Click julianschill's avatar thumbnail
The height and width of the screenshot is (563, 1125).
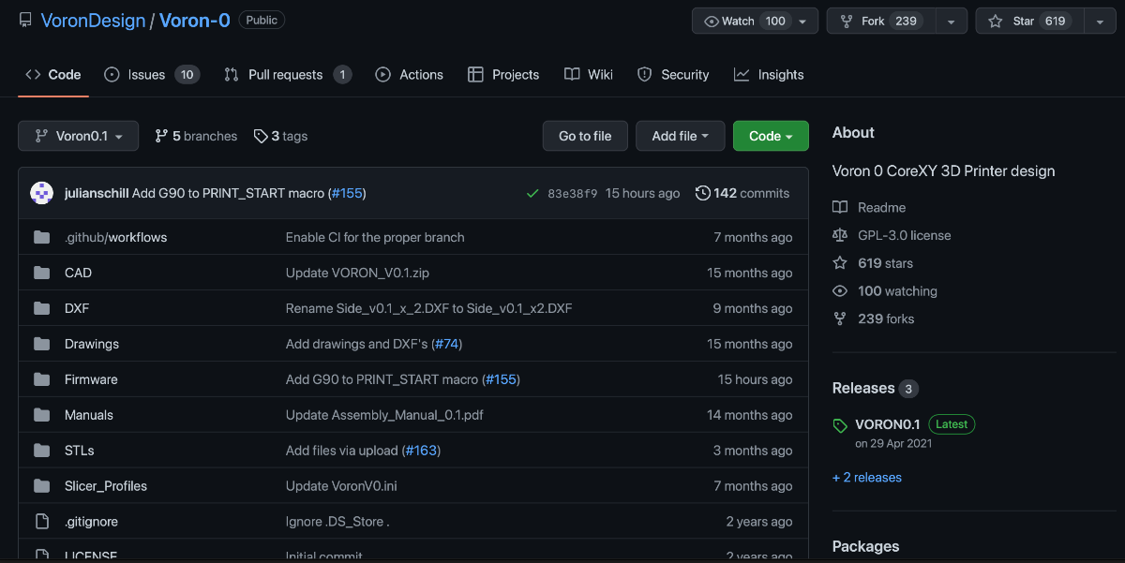pyautogui.click(x=42, y=193)
